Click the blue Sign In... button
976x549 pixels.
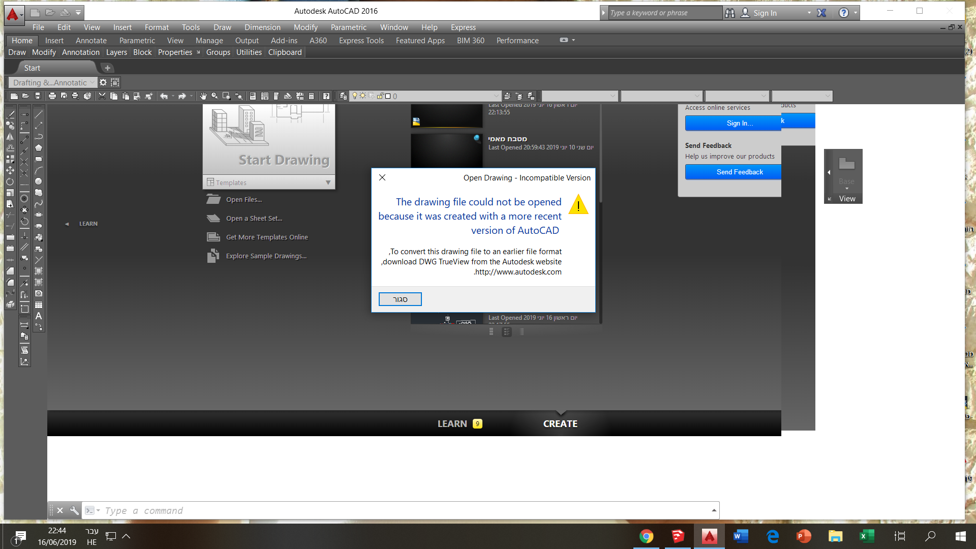[x=733, y=123]
